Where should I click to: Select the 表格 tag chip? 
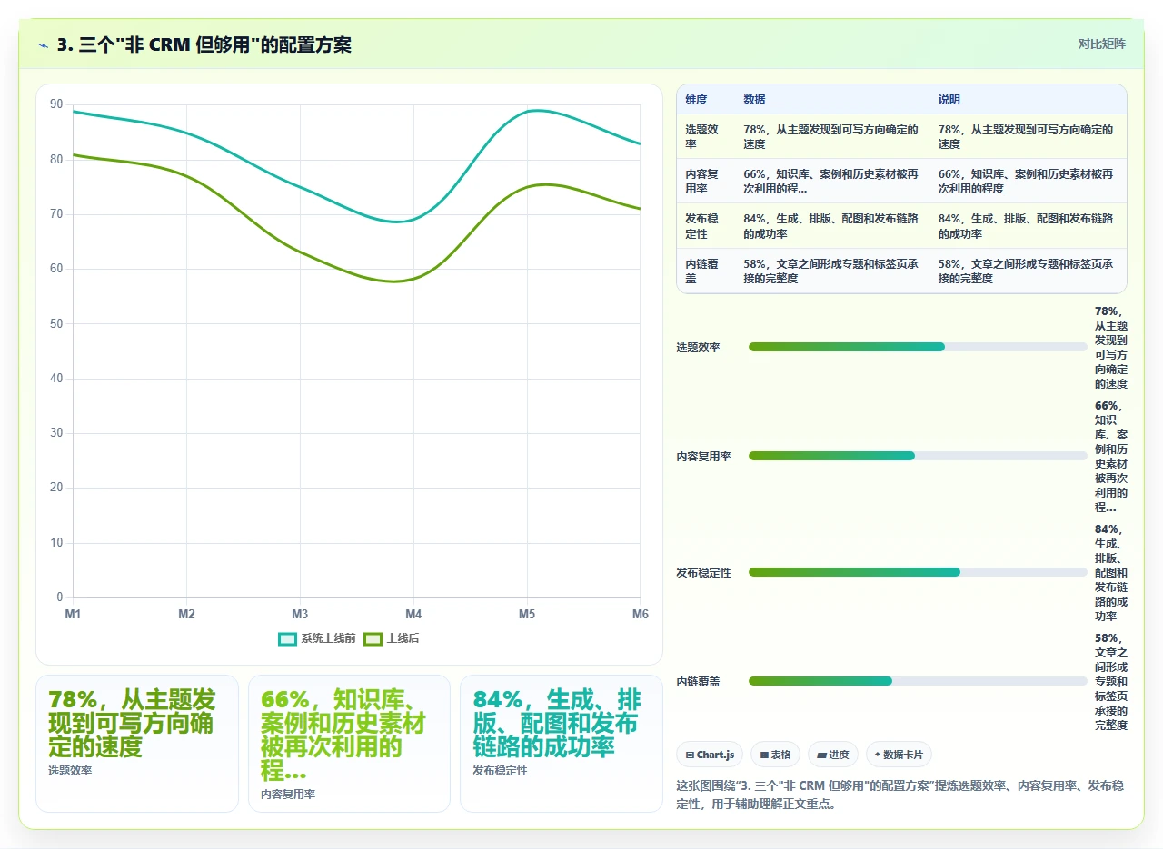pyautogui.click(x=775, y=755)
